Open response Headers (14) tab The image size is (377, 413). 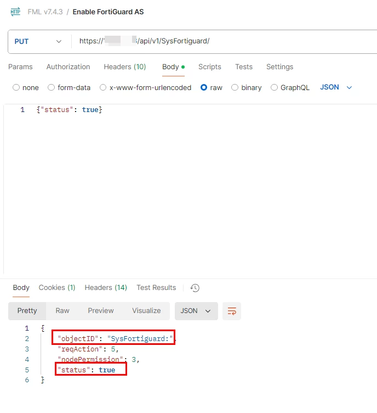[x=106, y=288]
